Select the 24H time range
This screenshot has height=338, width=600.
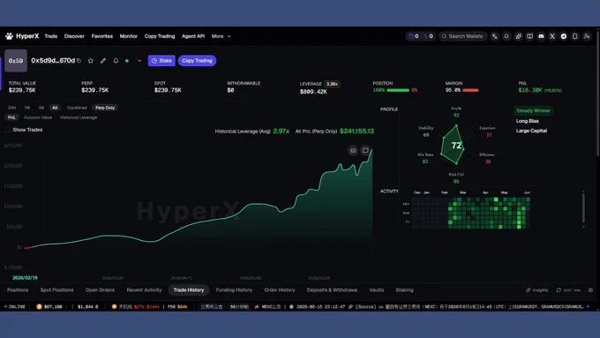tap(11, 108)
